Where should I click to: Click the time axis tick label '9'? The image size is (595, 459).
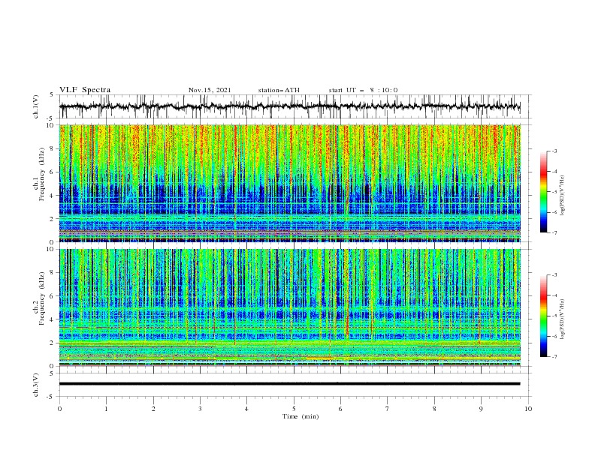pyautogui.click(x=481, y=409)
